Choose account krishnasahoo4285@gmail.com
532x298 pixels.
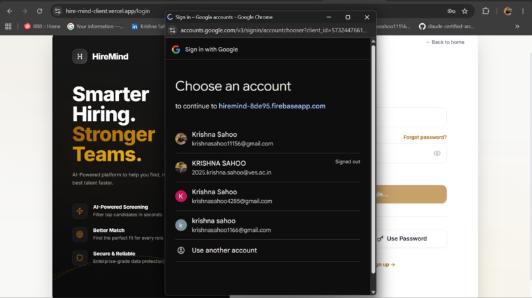click(x=267, y=196)
